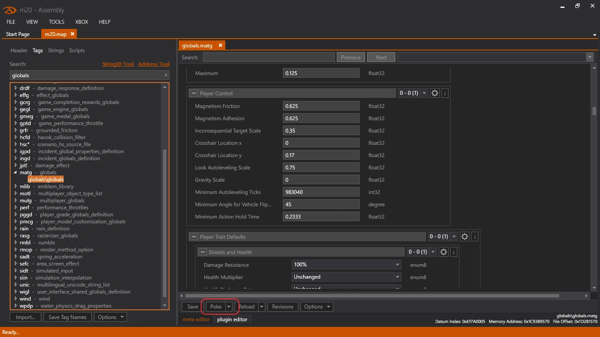Click the Crosshair Location y input field

pos(321,155)
